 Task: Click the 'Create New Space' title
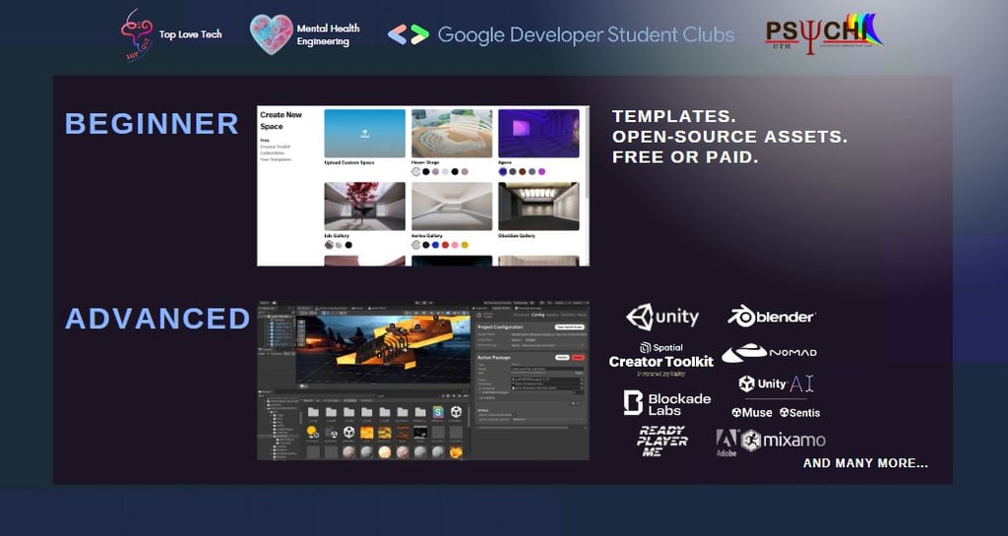281,120
